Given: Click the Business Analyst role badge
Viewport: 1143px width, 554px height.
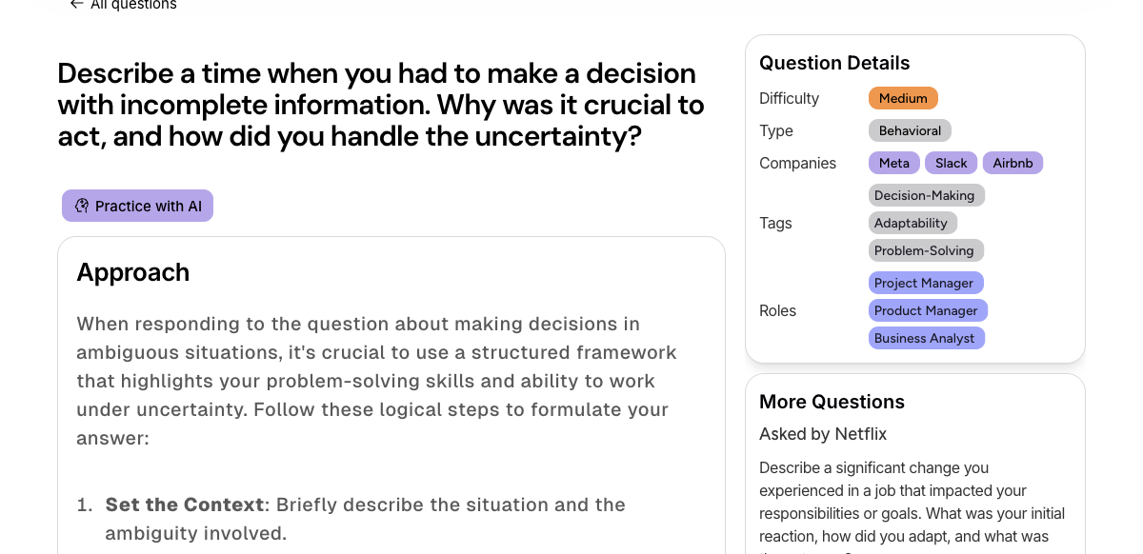Looking at the screenshot, I should coord(927,338).
